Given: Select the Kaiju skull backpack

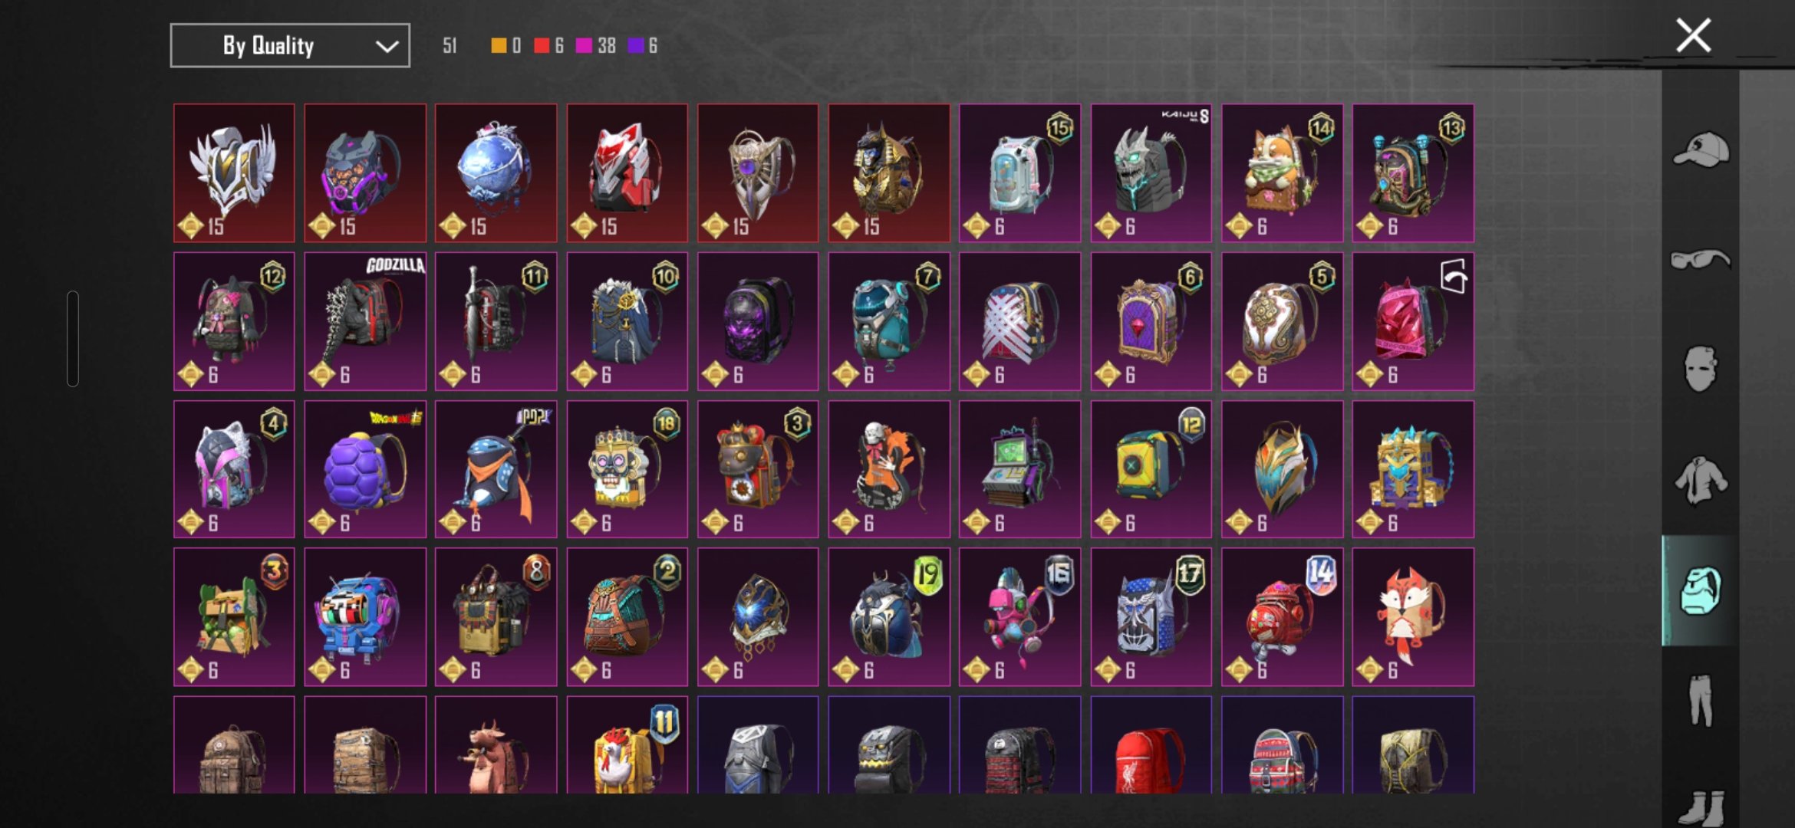Looking at the screenshot, I should tap(1151, 173).
